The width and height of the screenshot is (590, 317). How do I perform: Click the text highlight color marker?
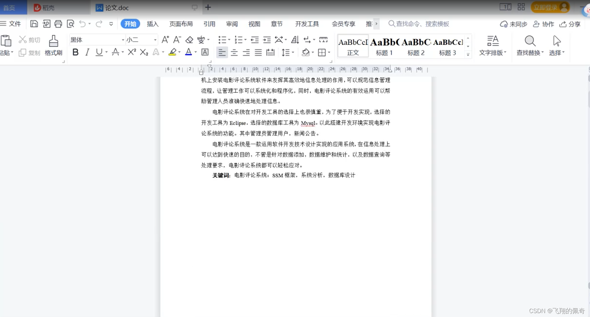[x=172, y=52]
